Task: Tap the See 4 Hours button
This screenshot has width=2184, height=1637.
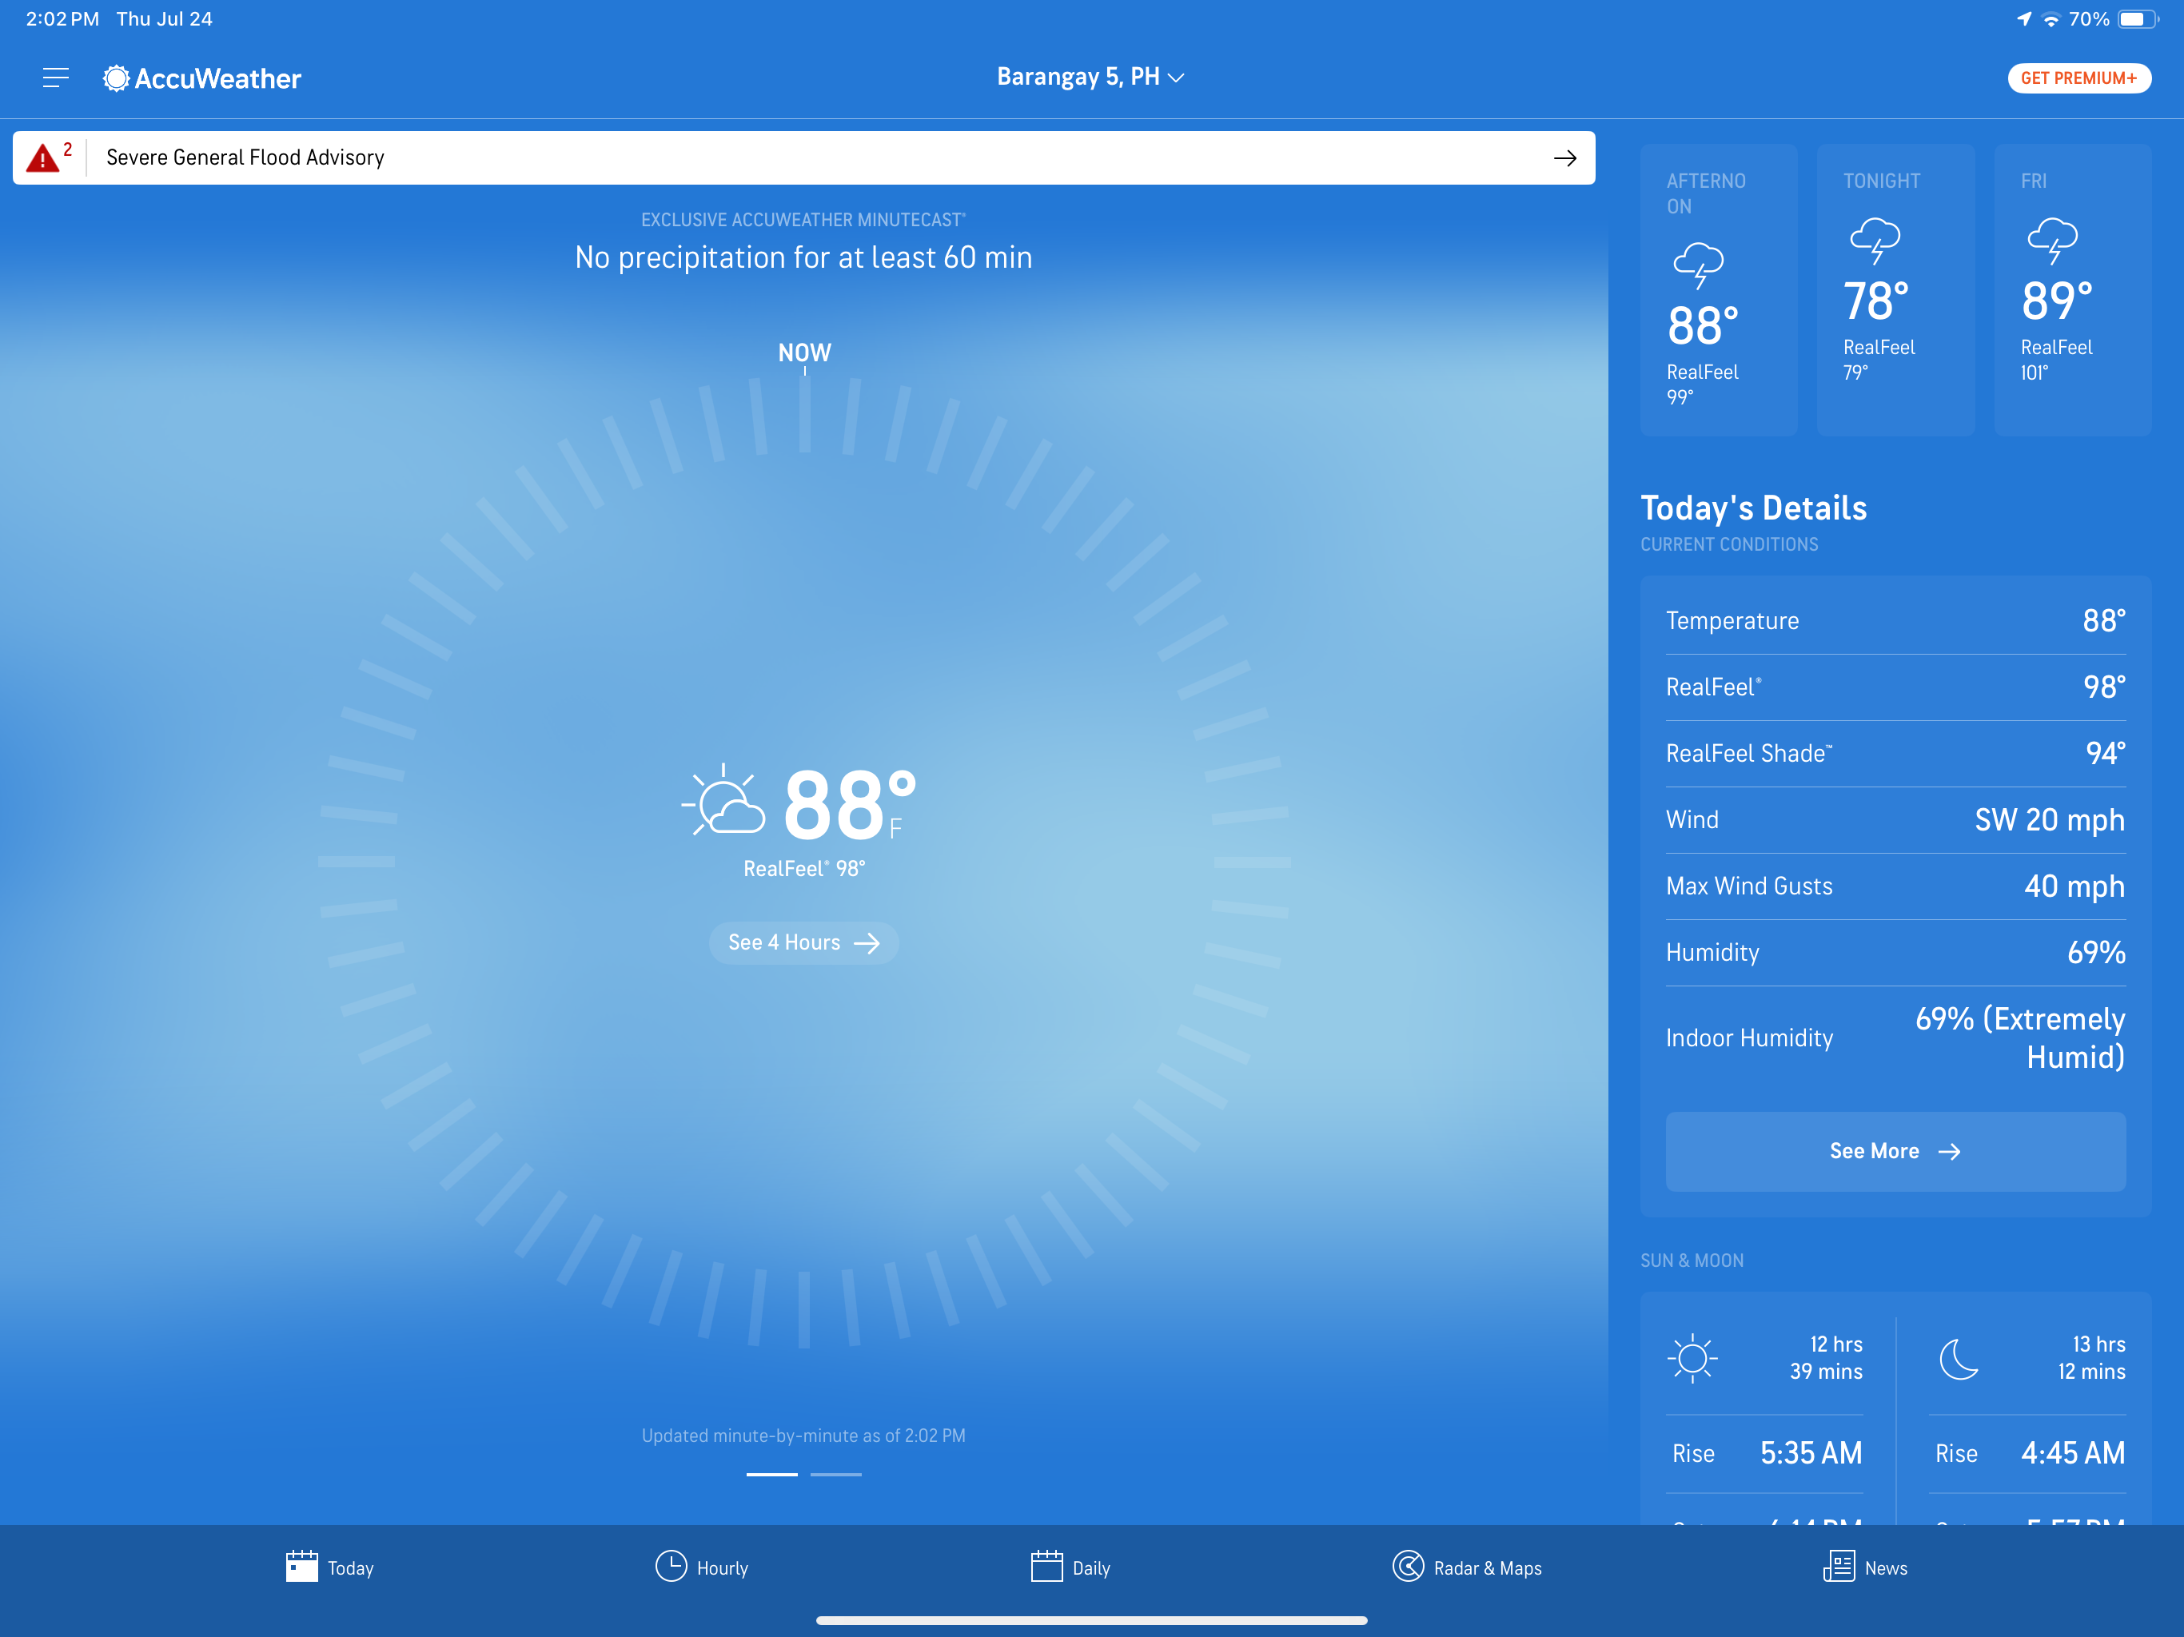Action: pos(803,943)
